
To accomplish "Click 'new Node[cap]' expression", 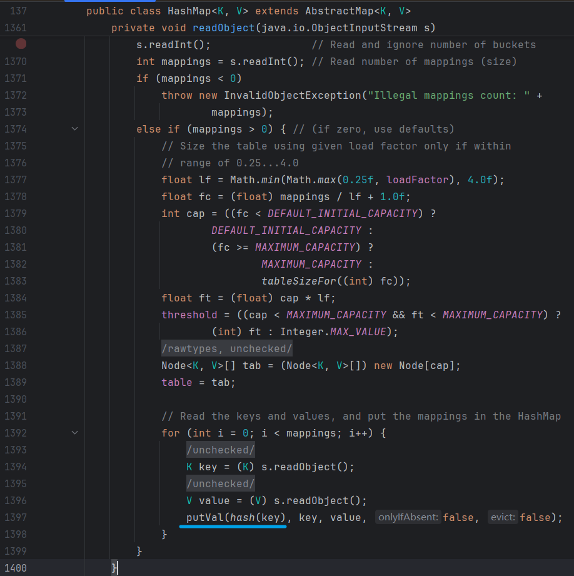I will [415, 365].
